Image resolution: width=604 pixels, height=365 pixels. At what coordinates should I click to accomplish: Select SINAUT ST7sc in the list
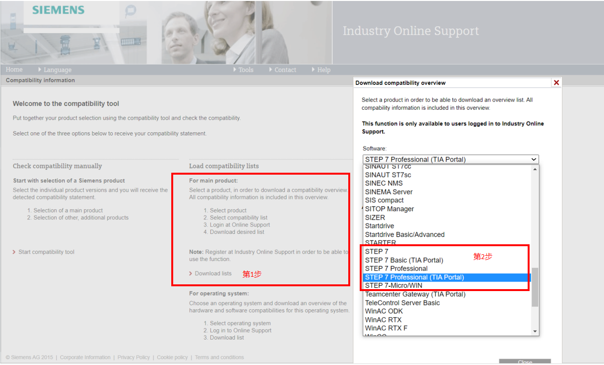tap(447, 175)
